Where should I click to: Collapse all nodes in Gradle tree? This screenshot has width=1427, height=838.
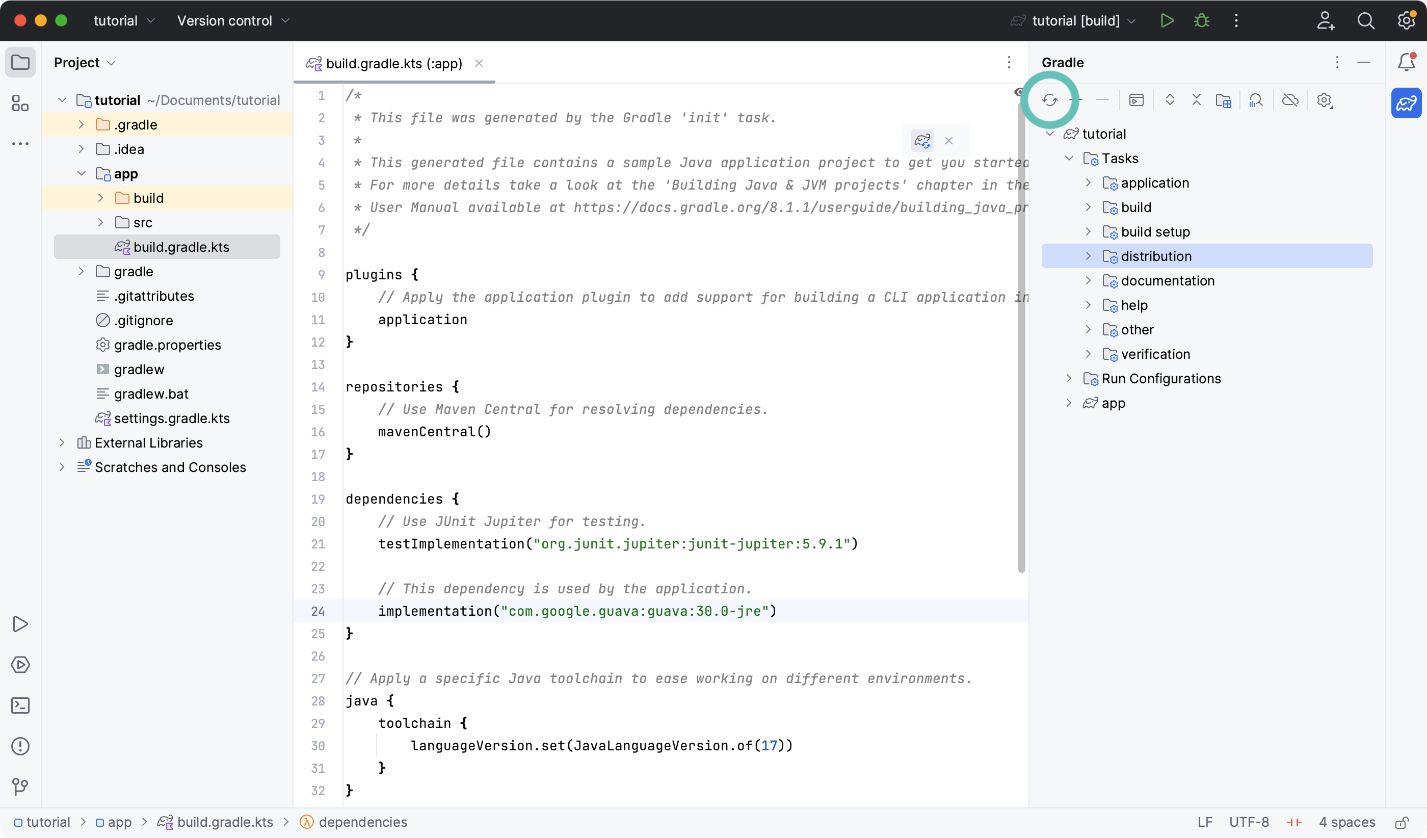click(x=1197, y=100)
